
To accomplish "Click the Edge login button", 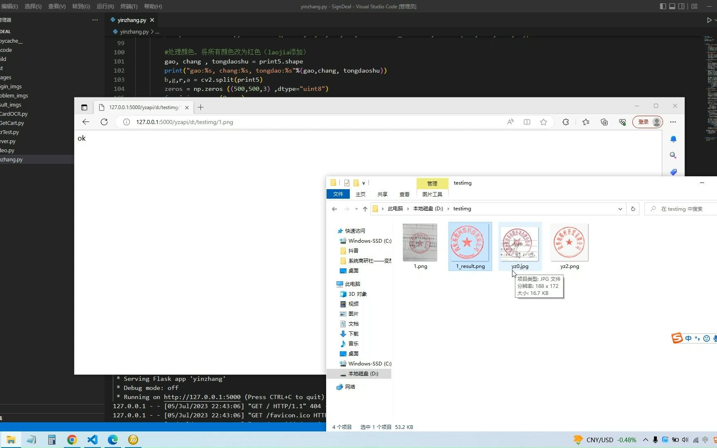I will tap(647, 122).
